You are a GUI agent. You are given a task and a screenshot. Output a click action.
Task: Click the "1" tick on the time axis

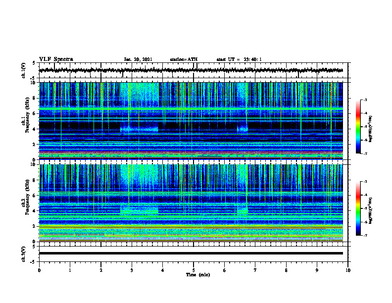[70, 270]
